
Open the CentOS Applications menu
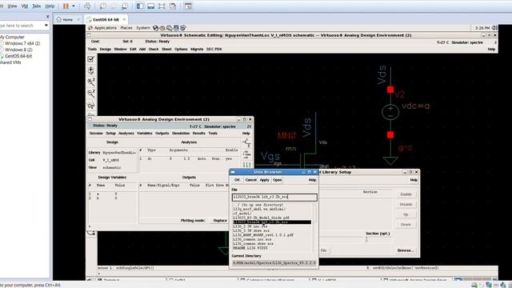point(105,28)
